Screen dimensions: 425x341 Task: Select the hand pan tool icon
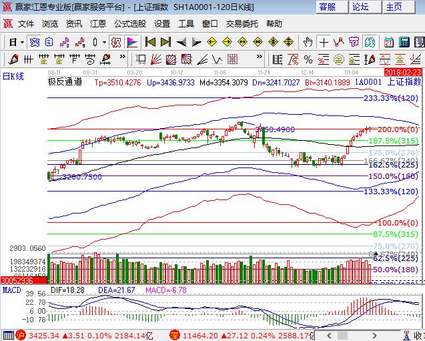308,42
